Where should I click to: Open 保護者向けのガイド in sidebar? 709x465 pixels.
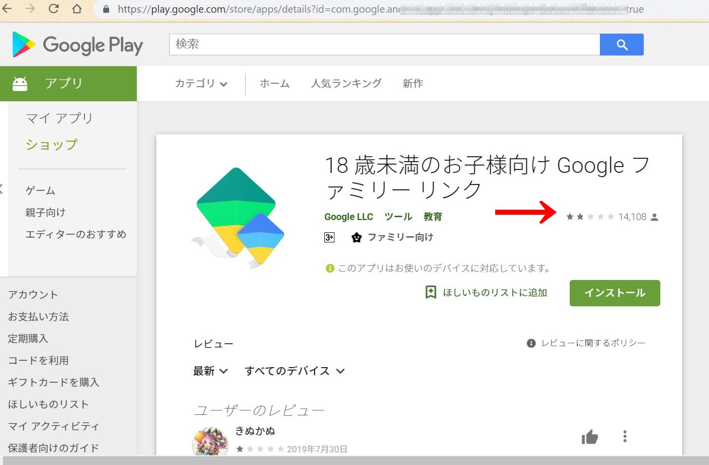(54, 448)
